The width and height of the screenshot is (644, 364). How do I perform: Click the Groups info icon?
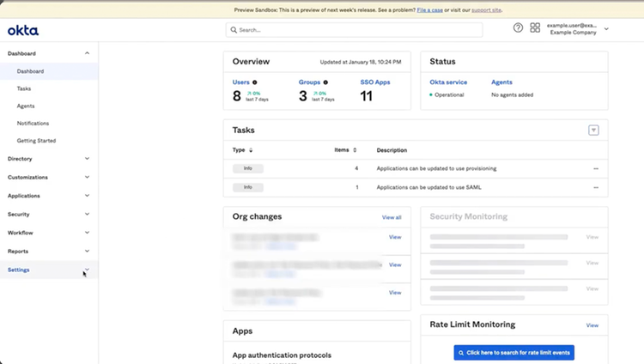[325, 82]
